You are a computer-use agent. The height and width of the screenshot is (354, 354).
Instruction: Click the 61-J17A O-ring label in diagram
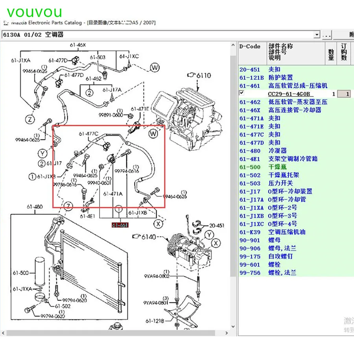[112, 90]
